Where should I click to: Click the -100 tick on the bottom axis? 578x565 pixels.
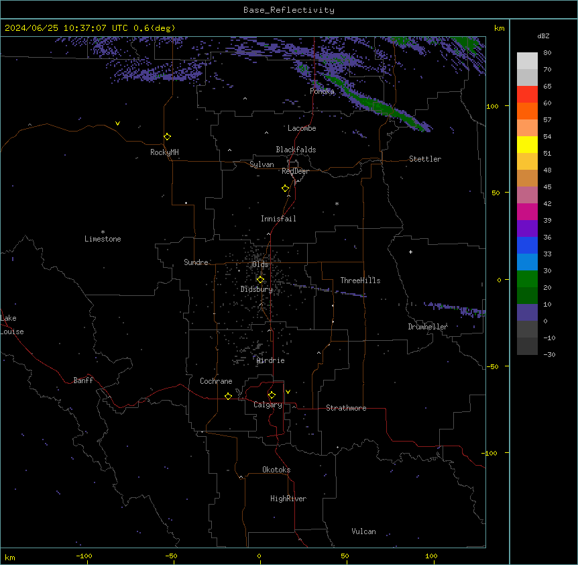pyautogui.click(x=84, y=556)
